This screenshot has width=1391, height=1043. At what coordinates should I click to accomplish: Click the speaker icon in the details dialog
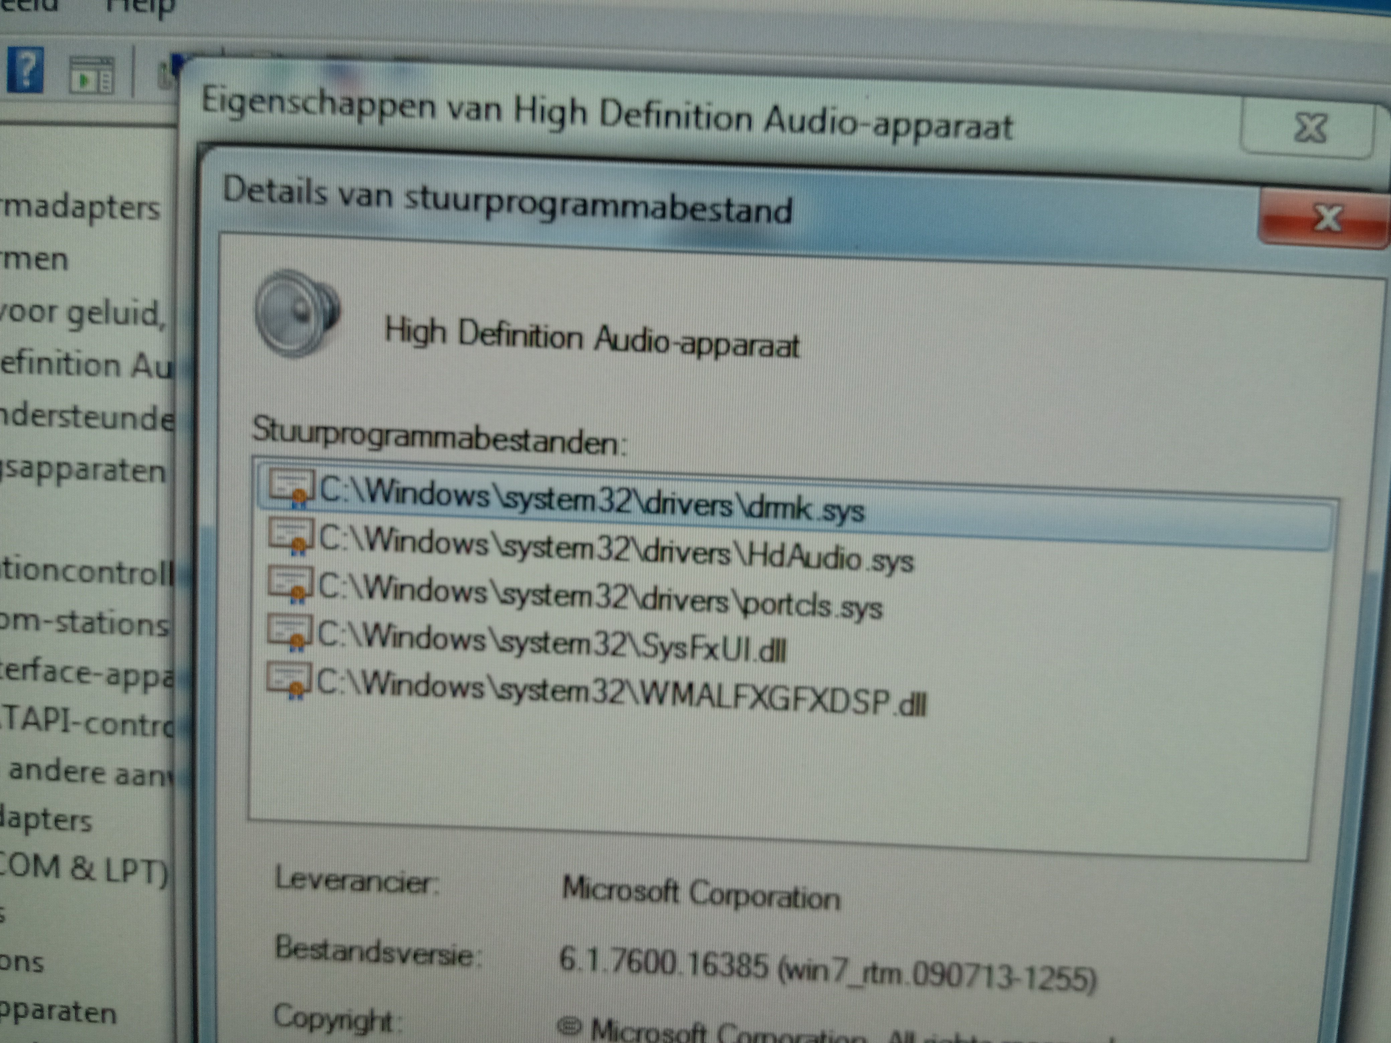pos(297,314)
